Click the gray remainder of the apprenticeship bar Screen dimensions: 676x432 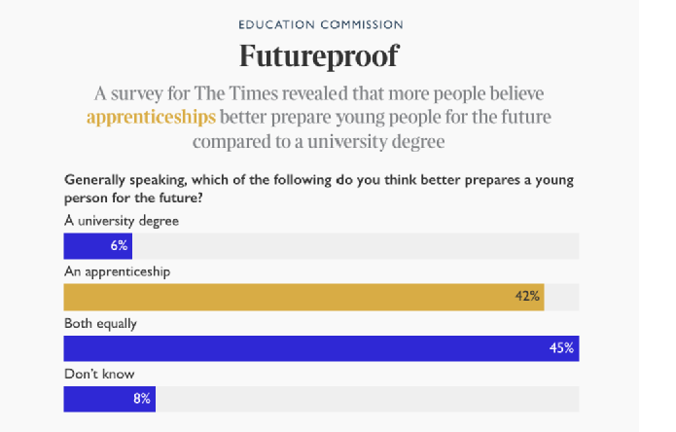click(x=561, y=297)
